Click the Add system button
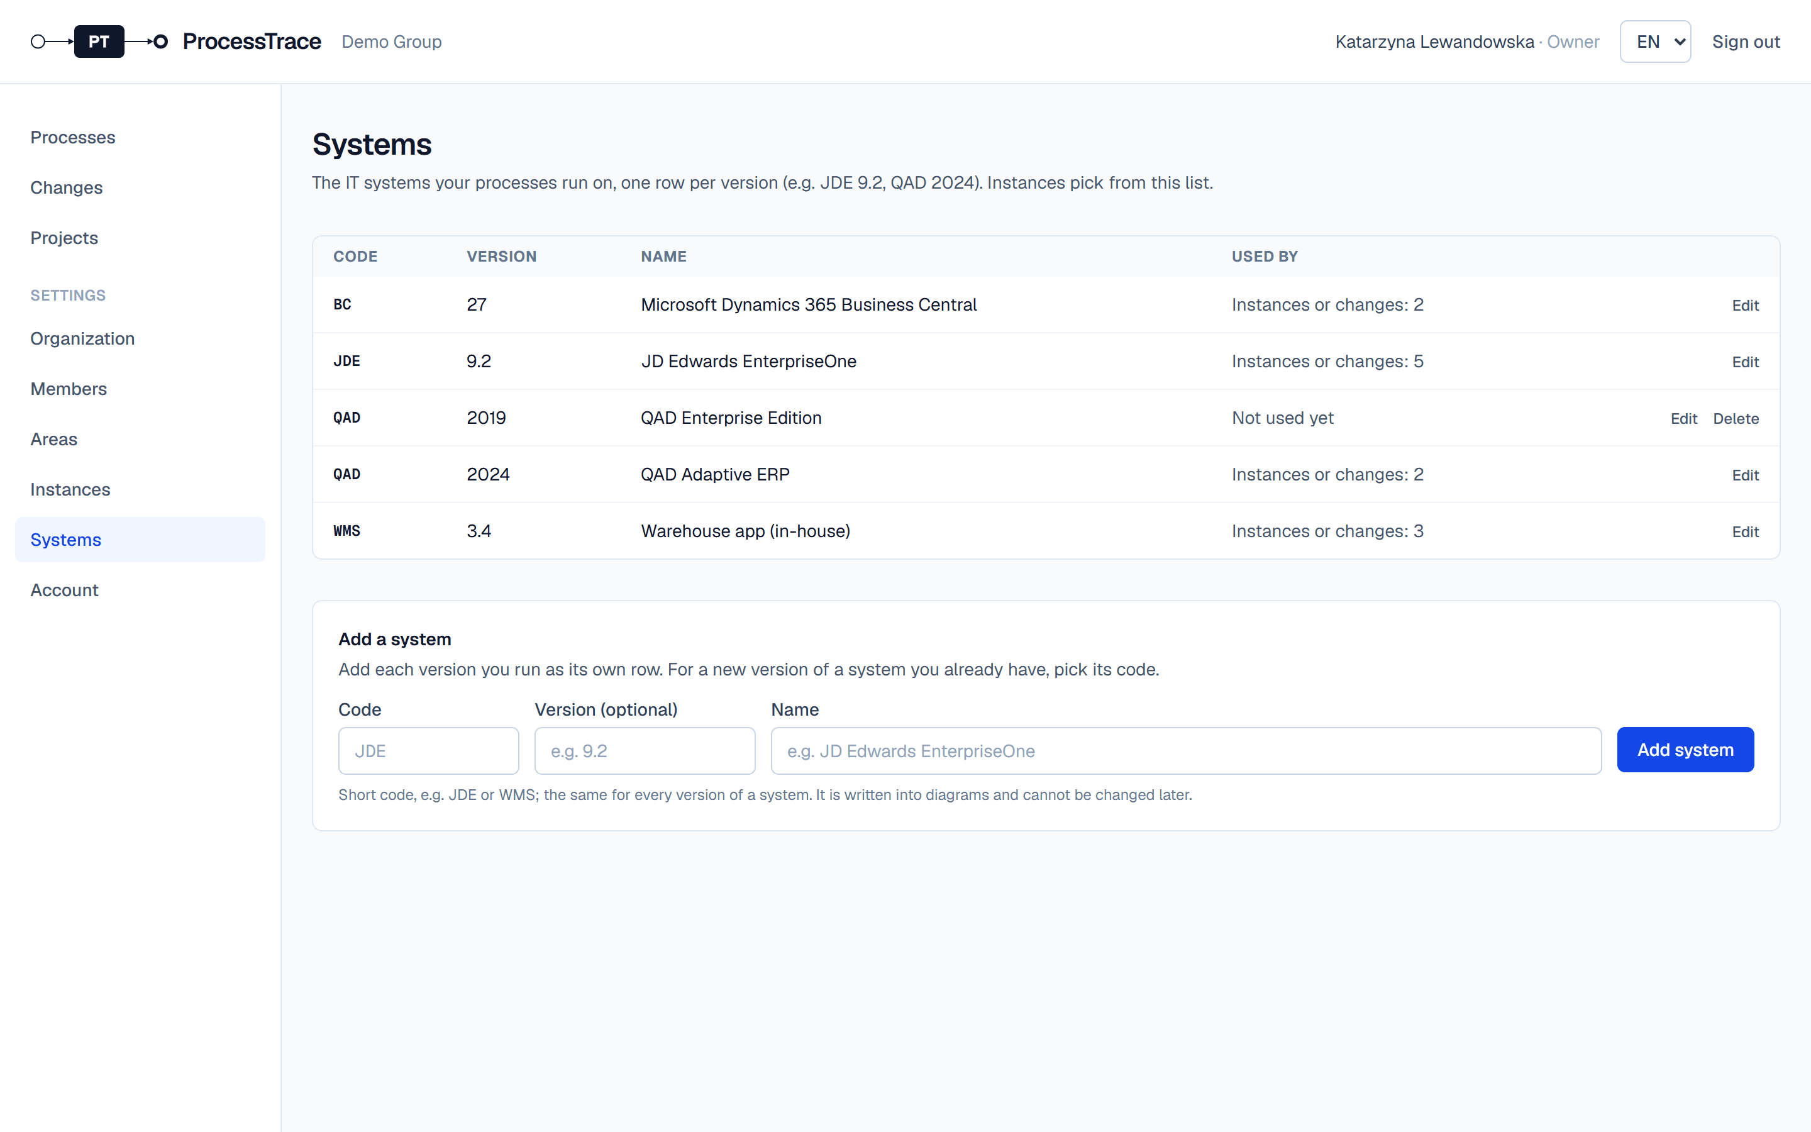Viewport: 1811px width, 1132px height. 1685,750
